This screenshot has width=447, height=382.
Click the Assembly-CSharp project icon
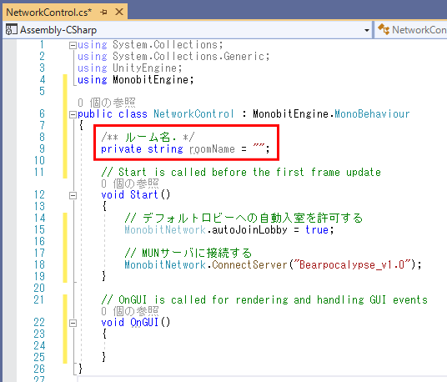(x=12, y=30)
